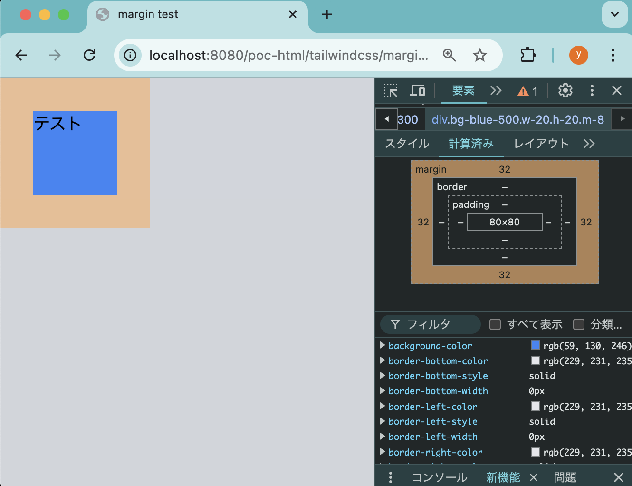
Task: Open the 問題 panel at the bottom
Action: coord(565,477)
